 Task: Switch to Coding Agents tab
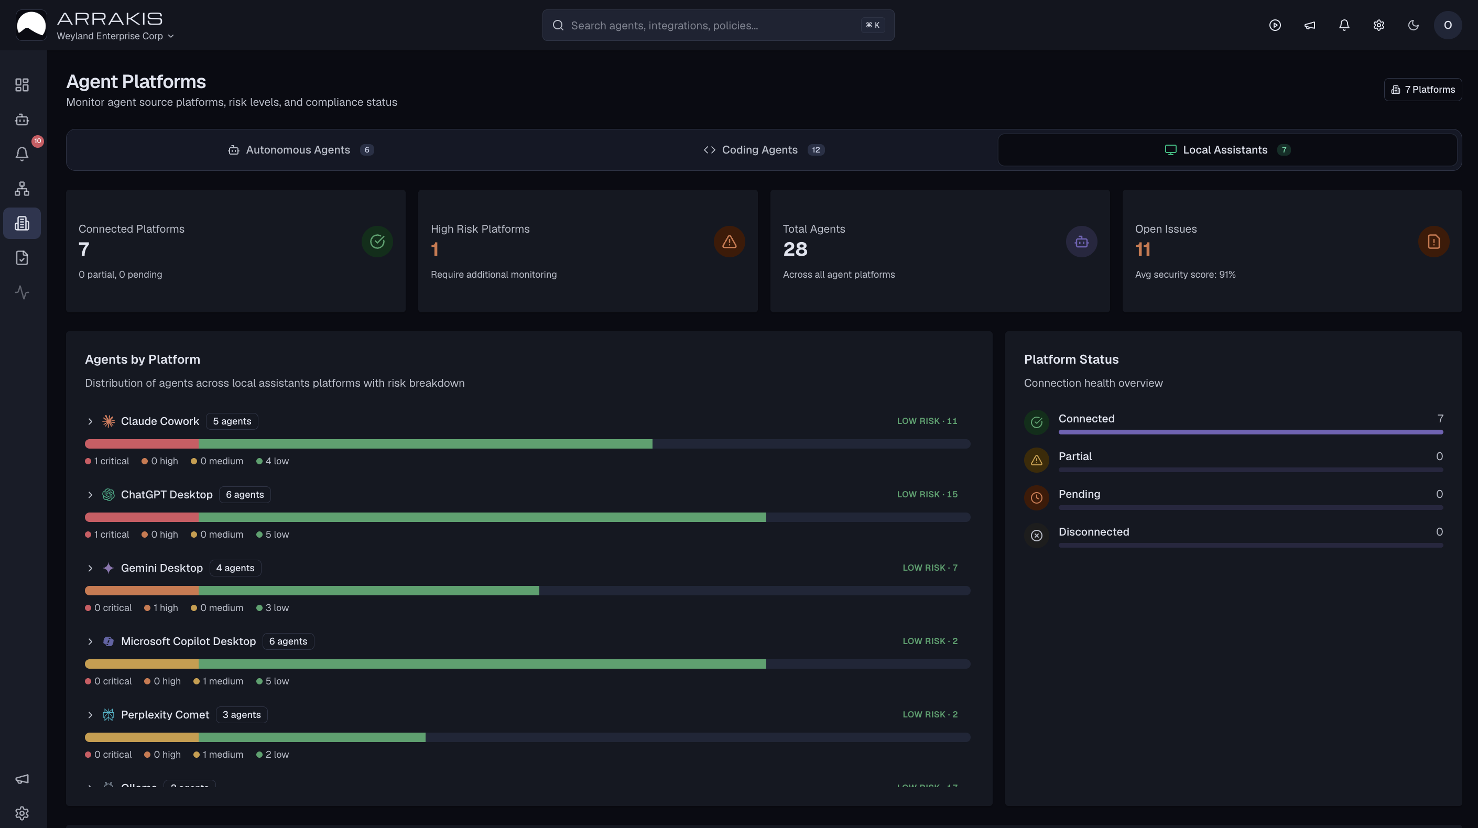point(764,150)
